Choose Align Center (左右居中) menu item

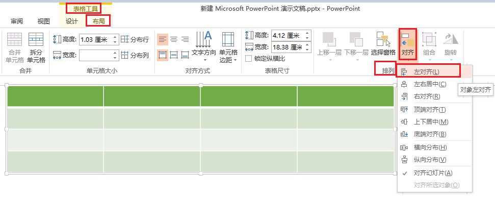[435, 84]
